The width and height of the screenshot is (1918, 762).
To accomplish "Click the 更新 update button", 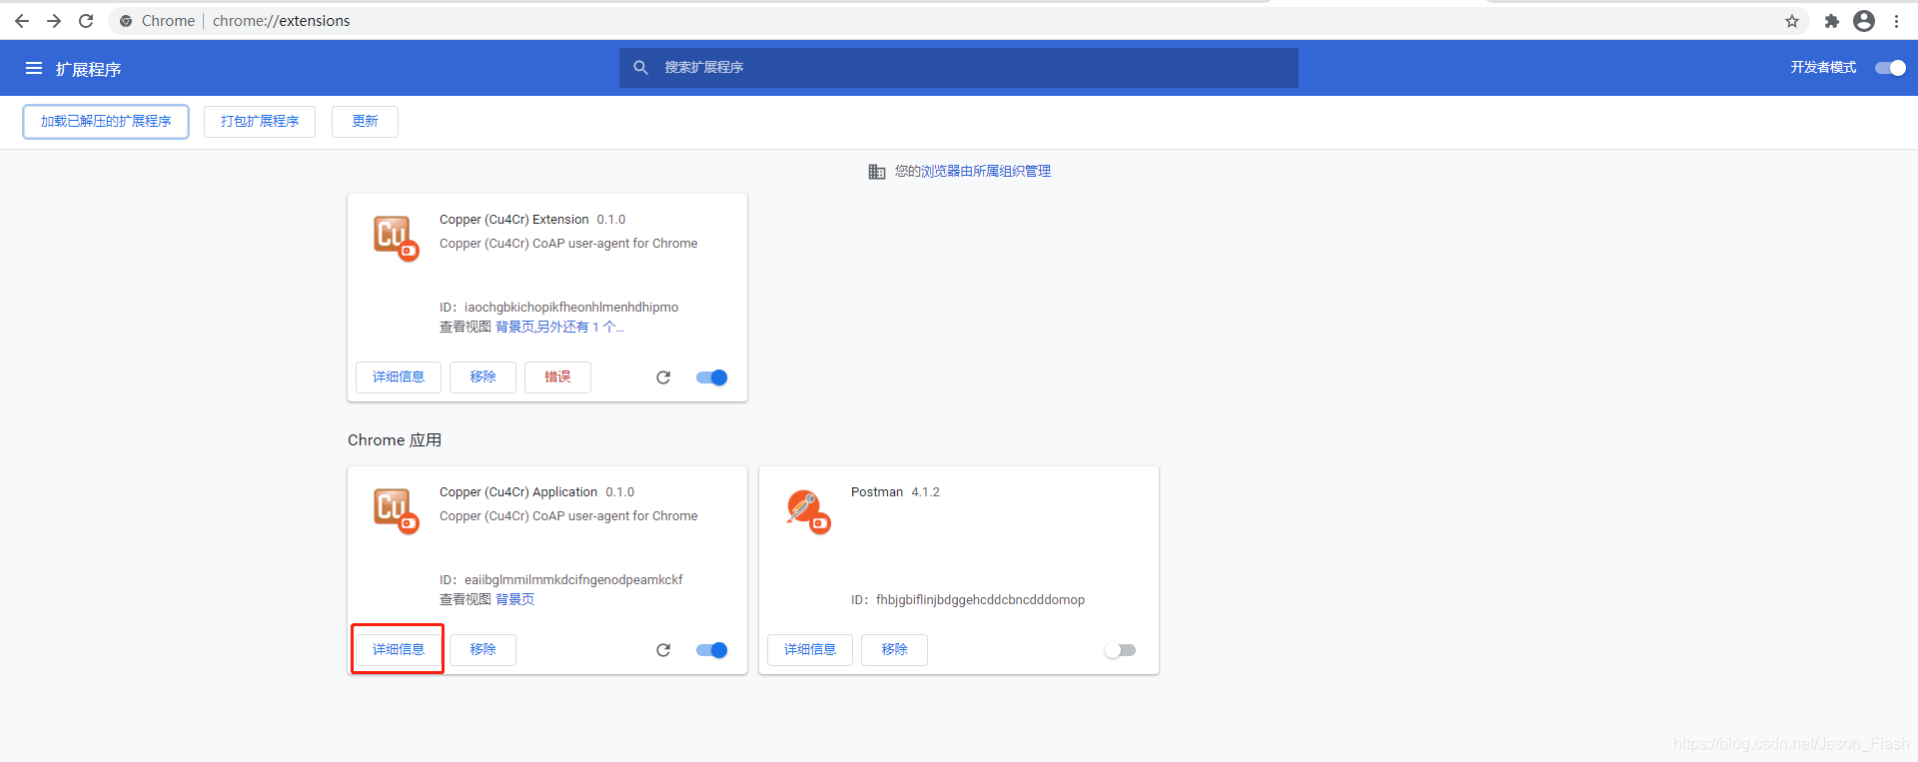I will coord(365,122).
